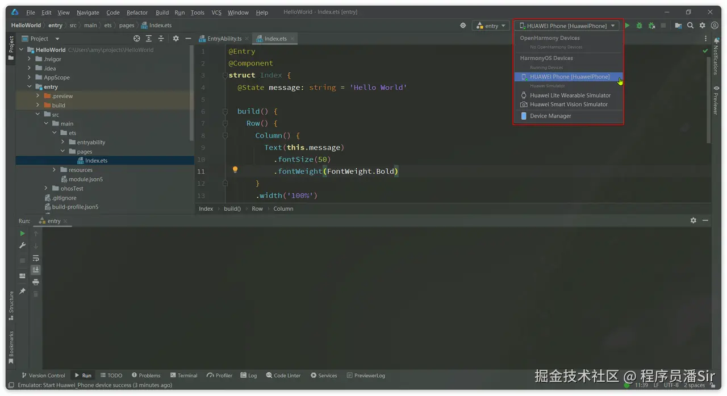Open the Previewer side panel

(x=716, y=101)
